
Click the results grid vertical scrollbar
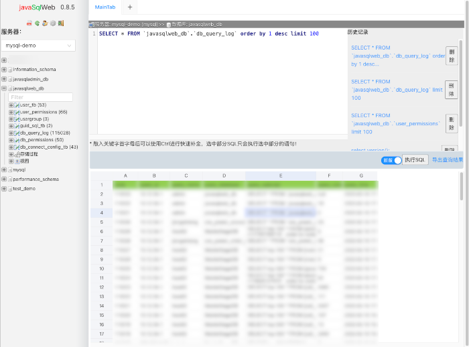pos(462,187)
